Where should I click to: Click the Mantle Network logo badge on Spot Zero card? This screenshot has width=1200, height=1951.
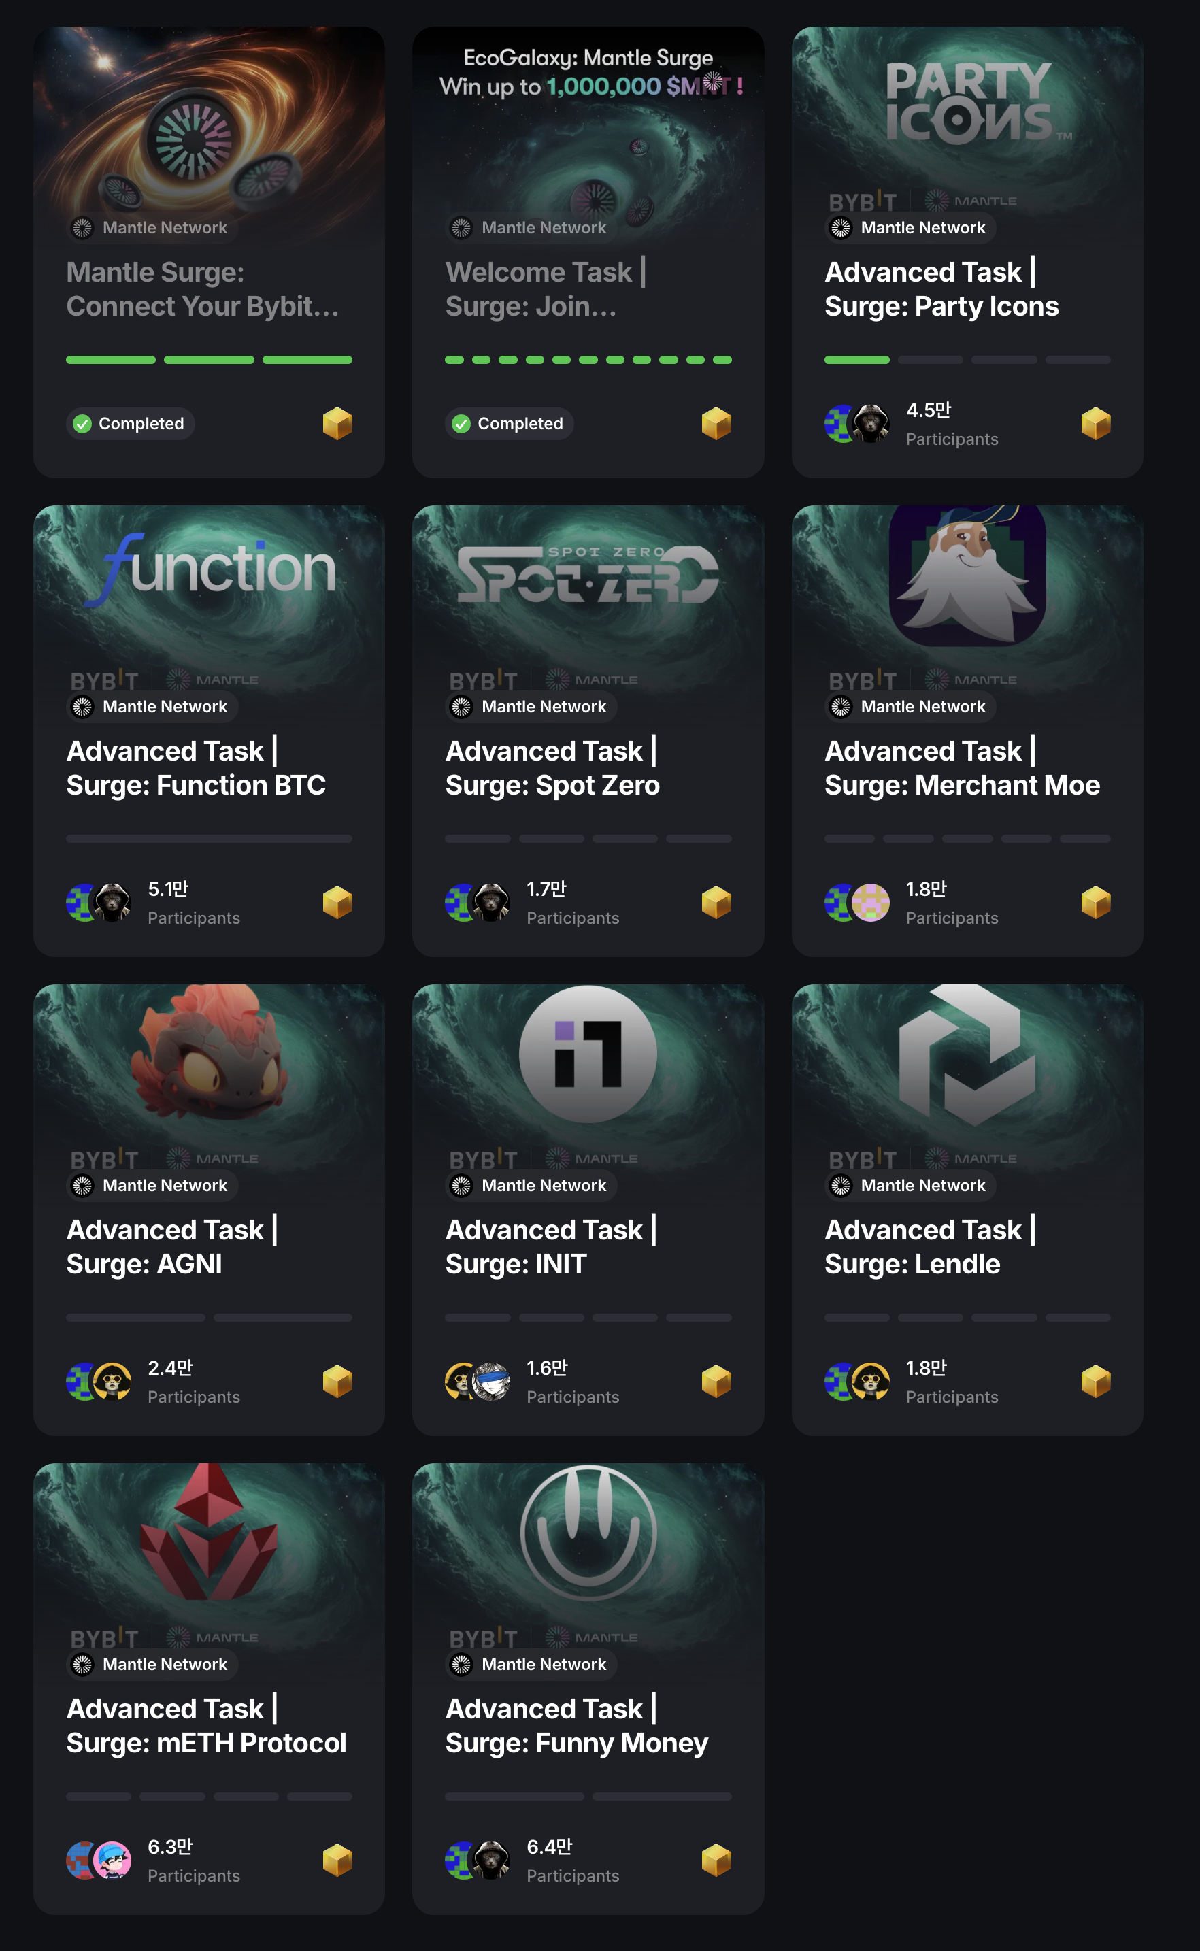click(461, 706)
